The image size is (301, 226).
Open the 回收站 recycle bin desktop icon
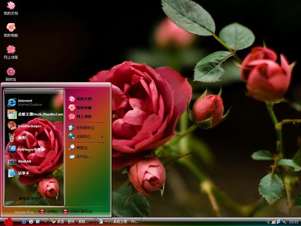(11, 74)
